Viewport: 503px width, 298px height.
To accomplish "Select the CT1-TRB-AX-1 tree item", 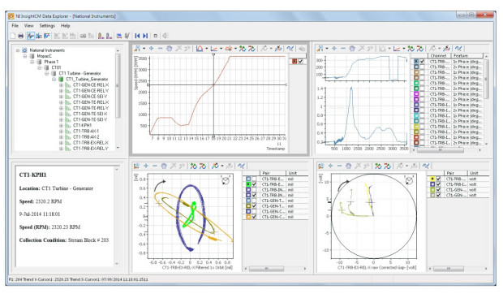I will (86, 131).
